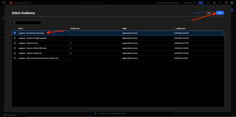This screenshot has width=236, height=117.
Task: Click the search magnifier in audience search box
Action: (14, 23)
